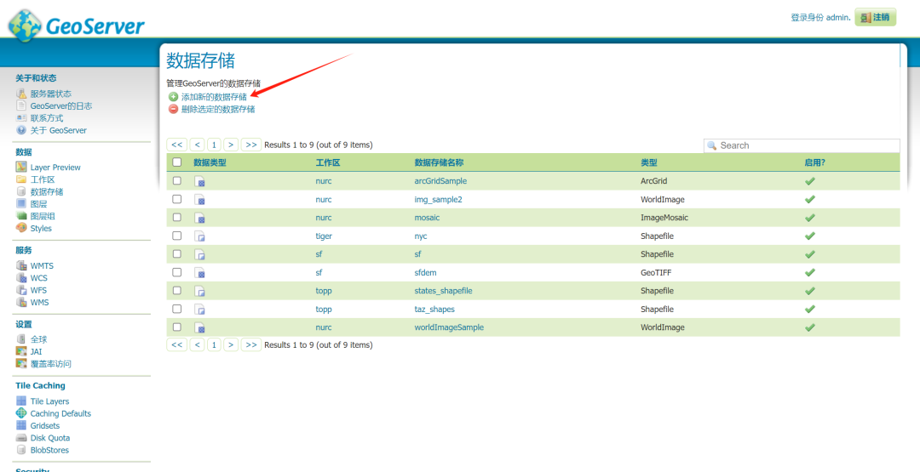Click the green plus add datastore icon
Viewport: 920px width, 472px height.
tap(173, 97)
